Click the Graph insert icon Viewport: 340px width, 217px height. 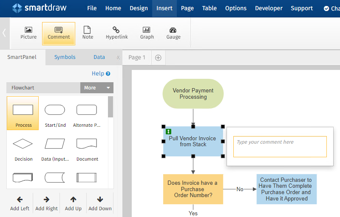click(147, 33)
